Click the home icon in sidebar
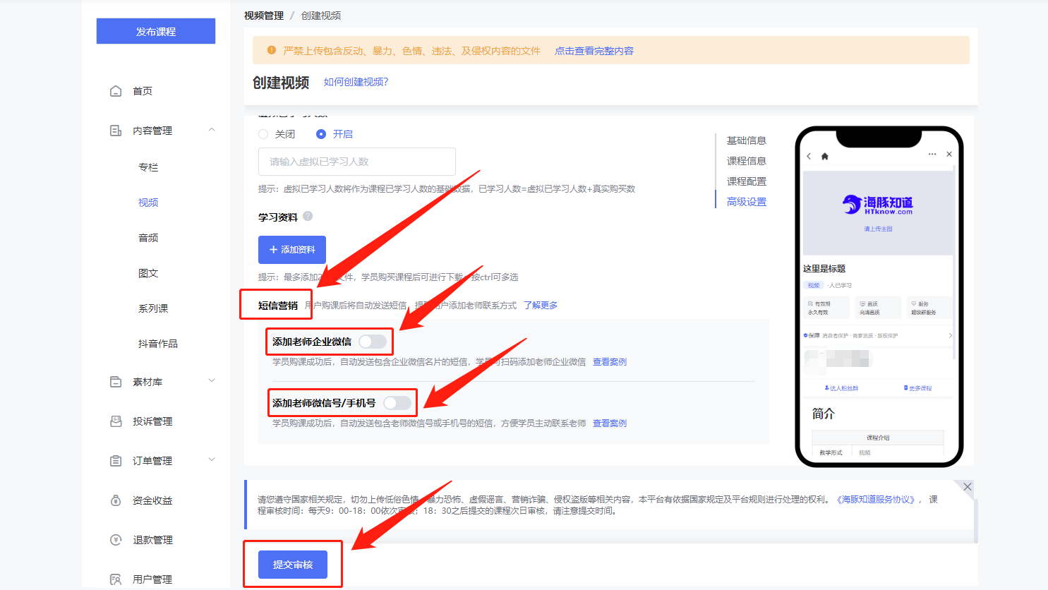The width and height of the screenshot is (1048, 590). [116, 91]
